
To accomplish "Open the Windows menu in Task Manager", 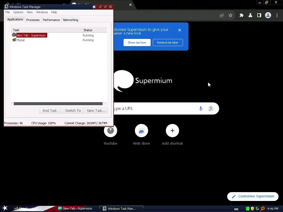I will (x=42, y=12).
